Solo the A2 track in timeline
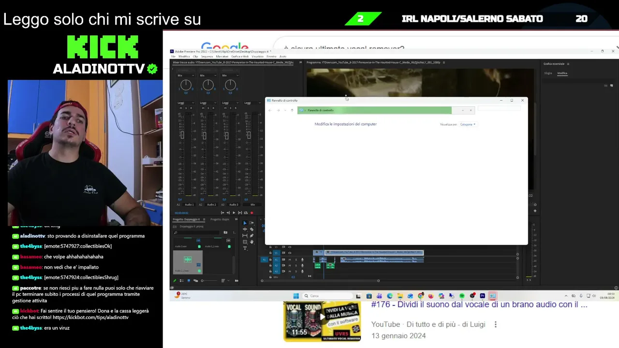The image size is (619, 348). pyautogui.click(x=296, y=265)
